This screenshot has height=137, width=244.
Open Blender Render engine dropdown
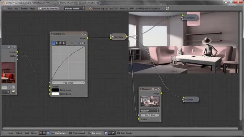pyautogui.click(x=75, y=8)
